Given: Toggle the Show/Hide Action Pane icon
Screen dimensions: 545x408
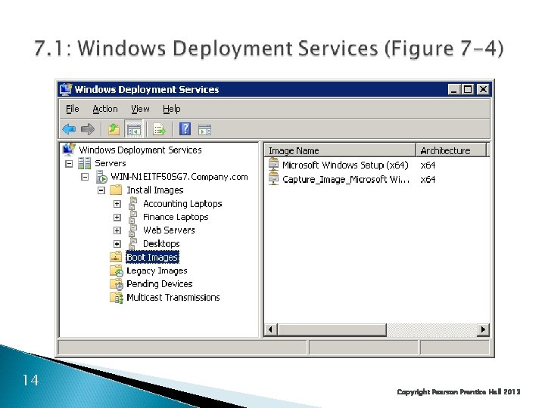Looking at the screenshot, I should point(204,130).
